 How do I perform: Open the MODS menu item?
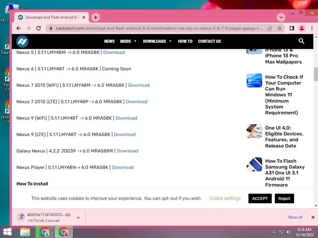pyautogui.click(x=125, y=41)
